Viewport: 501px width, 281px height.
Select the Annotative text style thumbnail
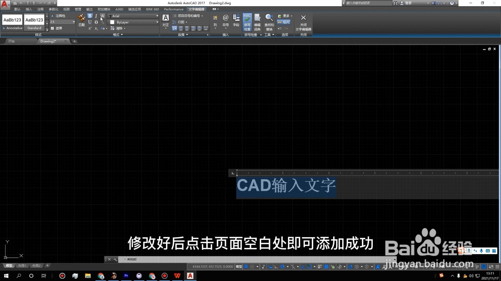(12, 22)
